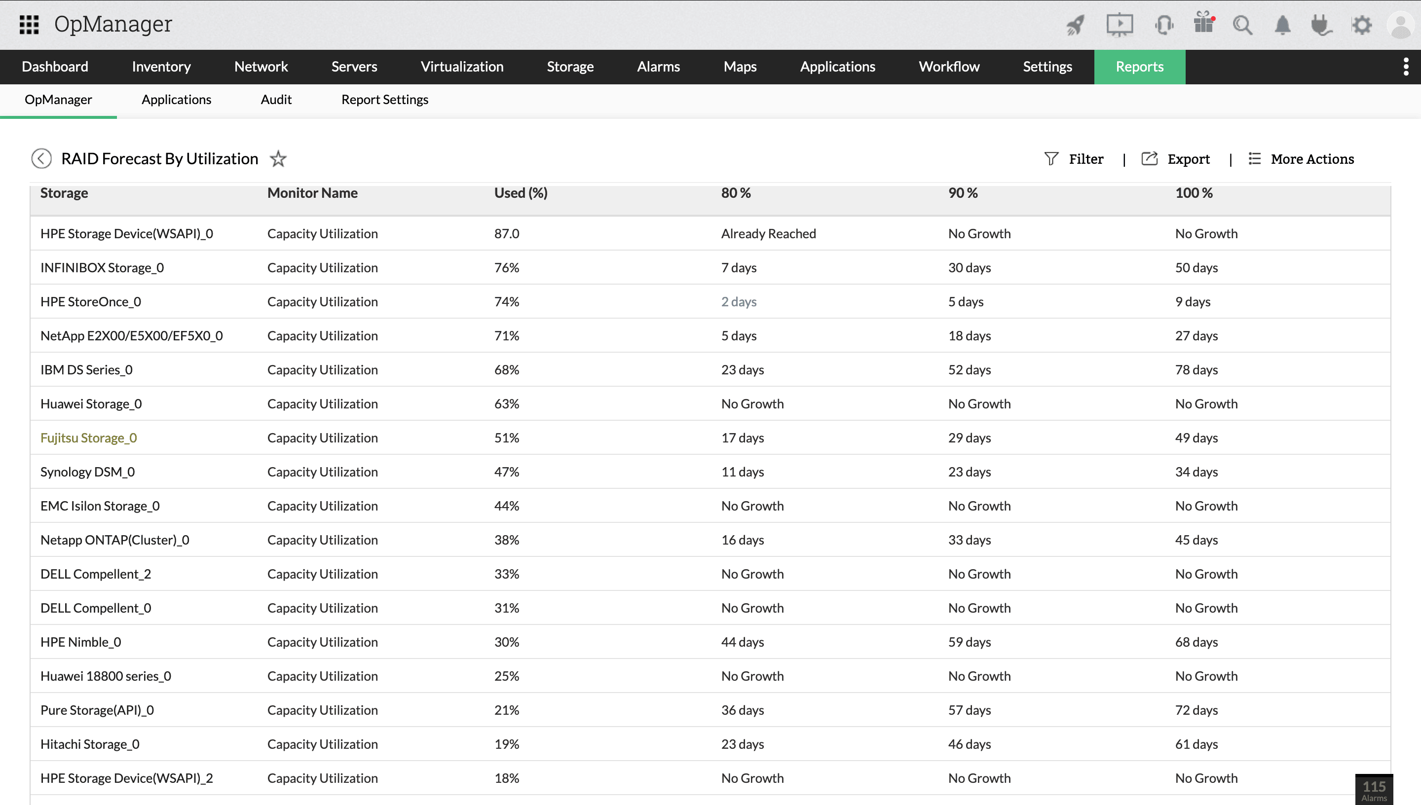
Task: Open the Storage main menu tab
Action: pos(570,67)
